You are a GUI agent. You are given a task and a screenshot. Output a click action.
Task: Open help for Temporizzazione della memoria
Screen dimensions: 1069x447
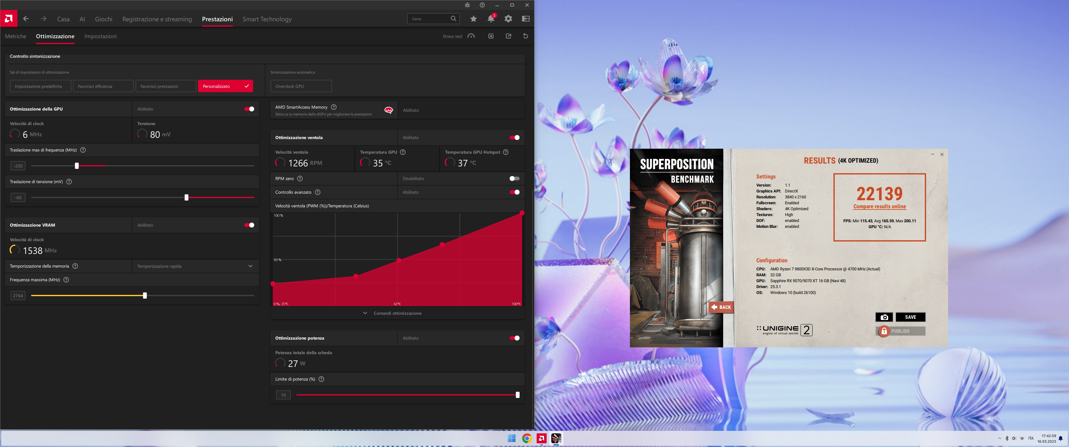76,266
